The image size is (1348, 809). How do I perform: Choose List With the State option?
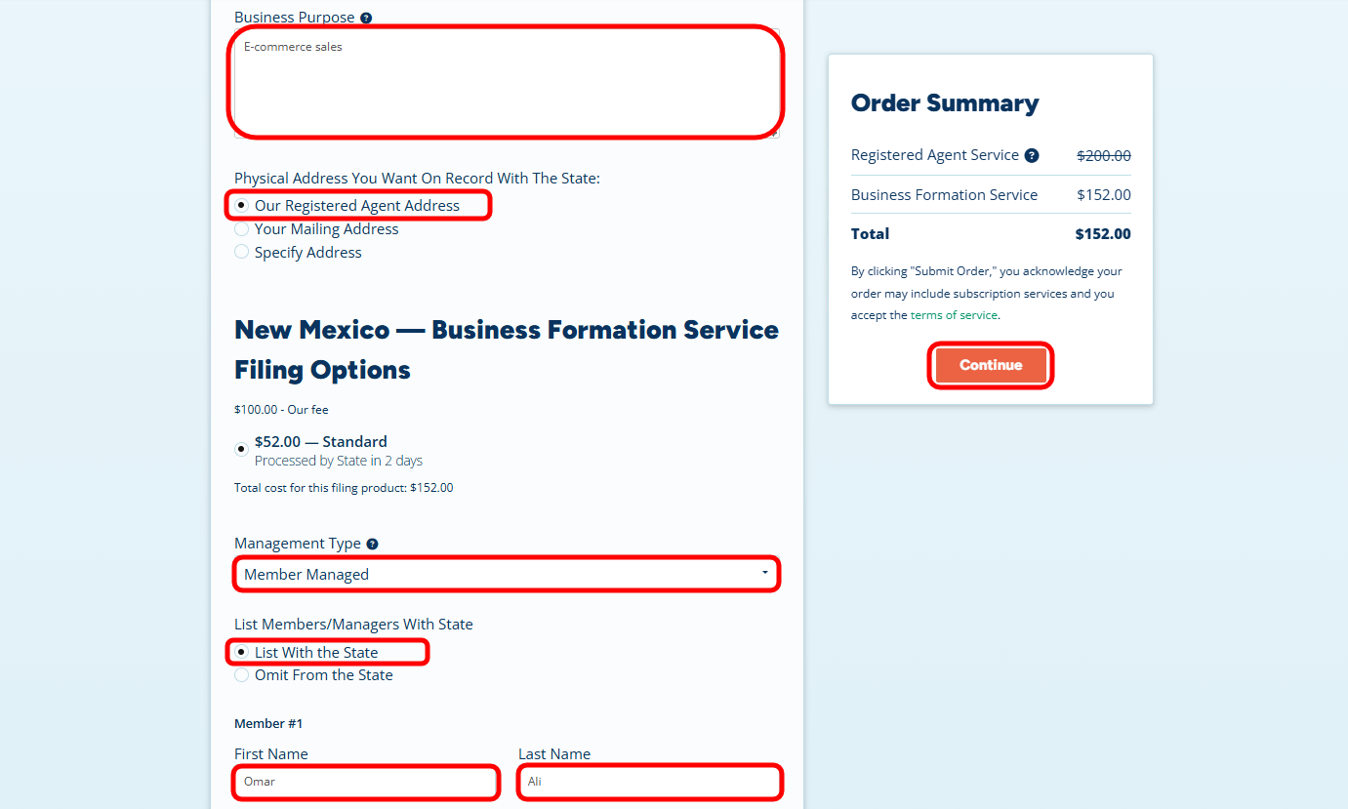tap(242, 652)
